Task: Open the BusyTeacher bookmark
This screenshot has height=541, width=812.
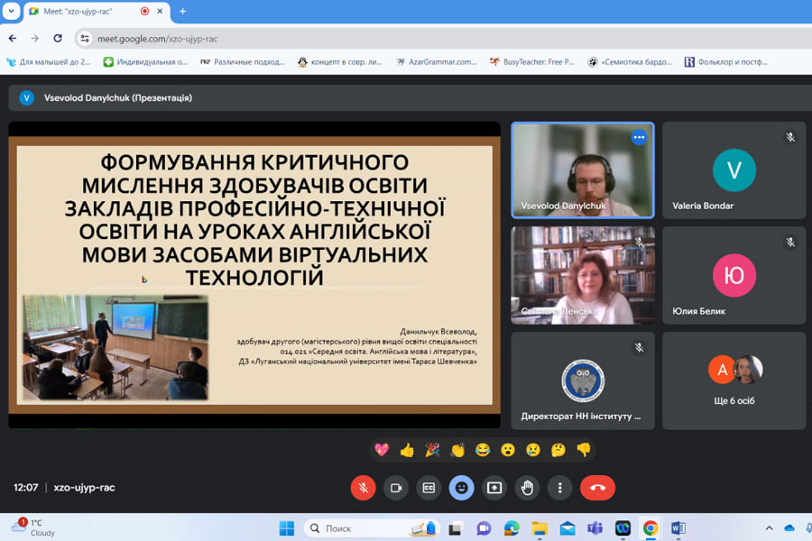Action: pos(531,62)
